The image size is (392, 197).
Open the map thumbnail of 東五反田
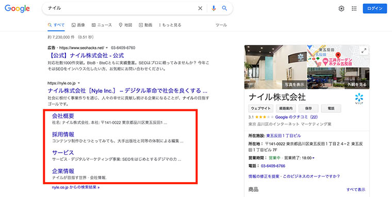338,56
